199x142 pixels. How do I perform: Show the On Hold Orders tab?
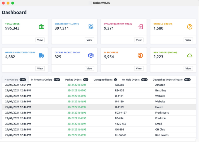[131, 80]
